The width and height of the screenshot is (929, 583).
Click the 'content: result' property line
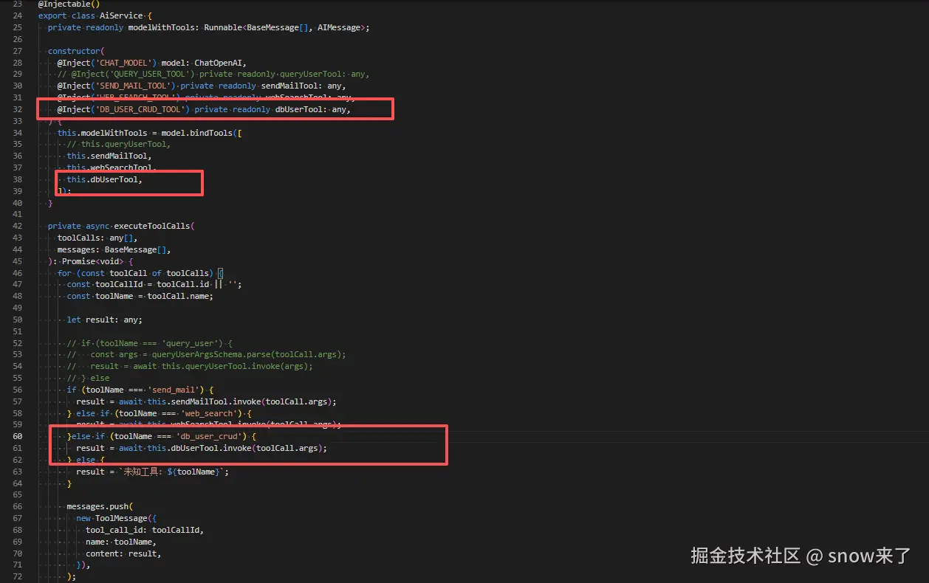[123, 553]
